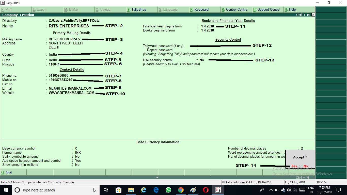Toggle Add space between amount and symbol
This screenshot has height=195, width=347.
(x=78, y=161)
